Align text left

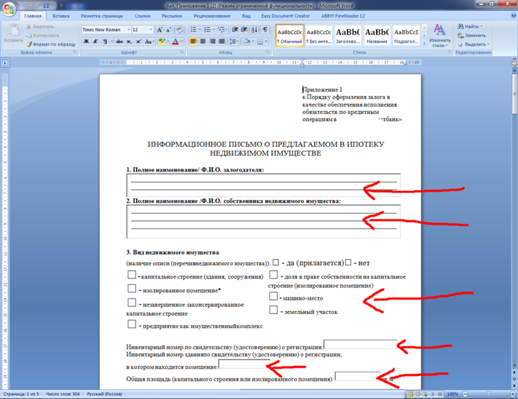[193, 41]
